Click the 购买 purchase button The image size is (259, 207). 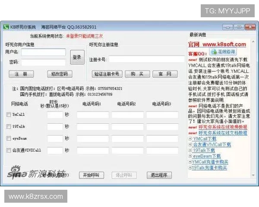(x=137, y=74)
